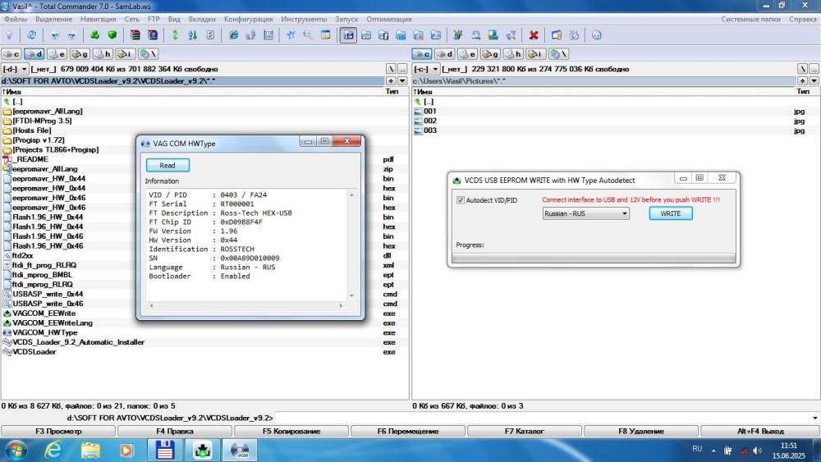Click Alt+F4 Выход button
The height and width of the screenshot is (462, 821).
pyautogui.click(x=759, y=431)
